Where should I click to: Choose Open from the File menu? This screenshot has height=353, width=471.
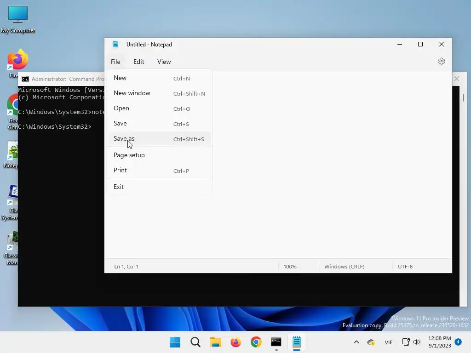(x=159, y=108)
